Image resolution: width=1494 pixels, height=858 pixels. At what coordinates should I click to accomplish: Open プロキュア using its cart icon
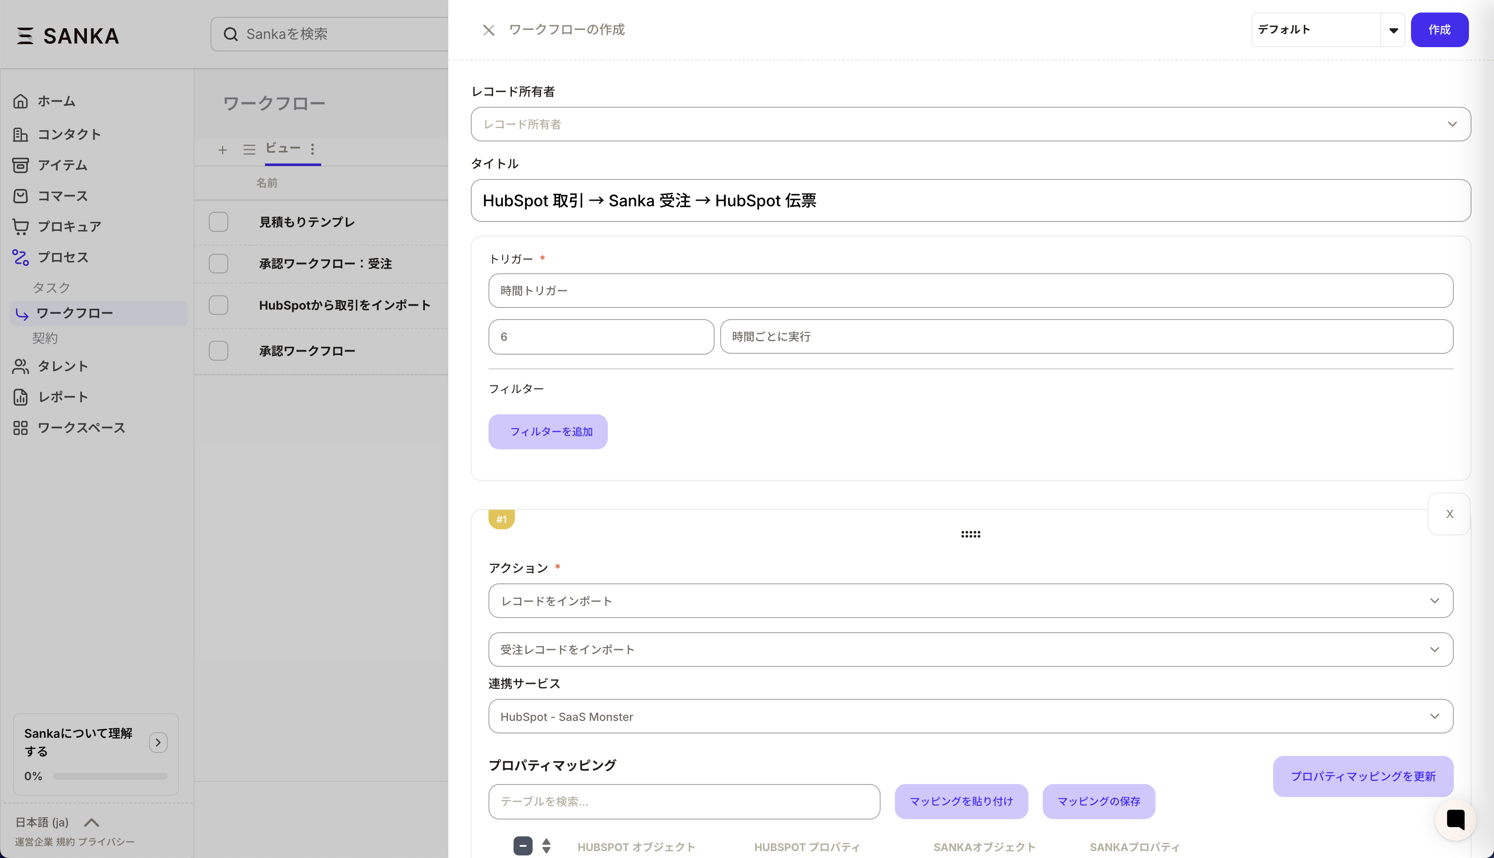point(21,226)
